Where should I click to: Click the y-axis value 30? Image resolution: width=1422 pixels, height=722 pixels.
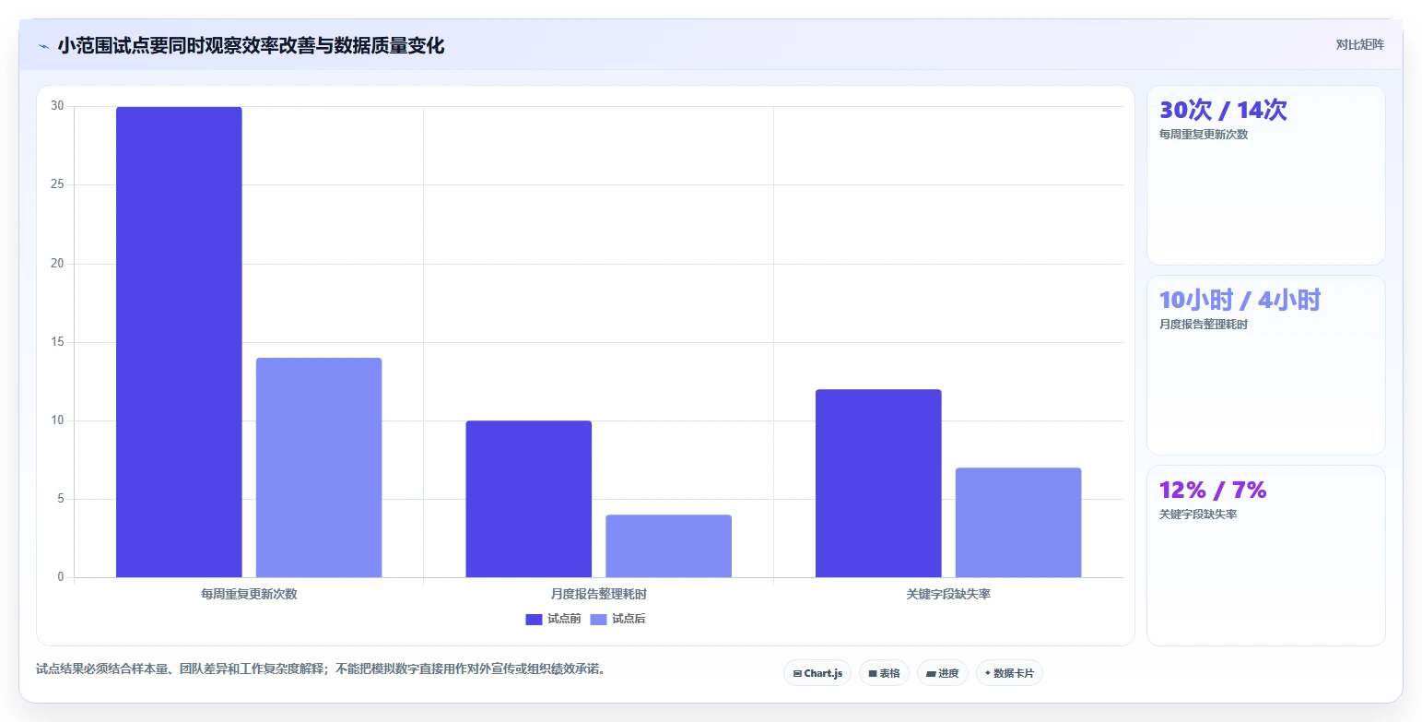pyautogui.click(x=57, y=106)
